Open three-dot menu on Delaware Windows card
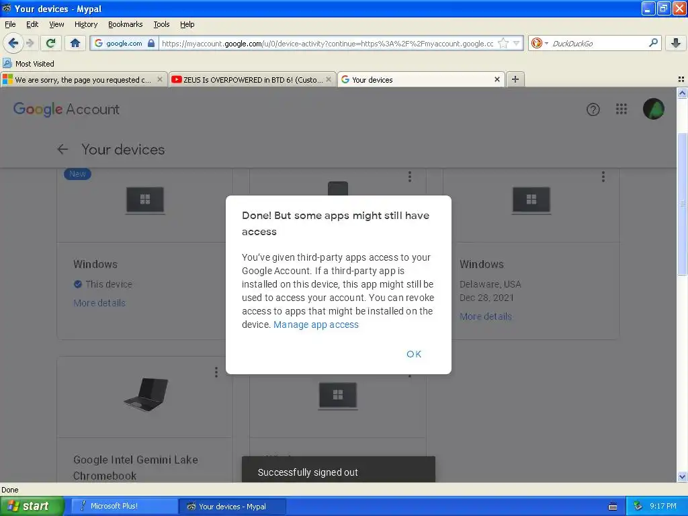This screenshot has height=516, width=688. (x=603, y=177)
